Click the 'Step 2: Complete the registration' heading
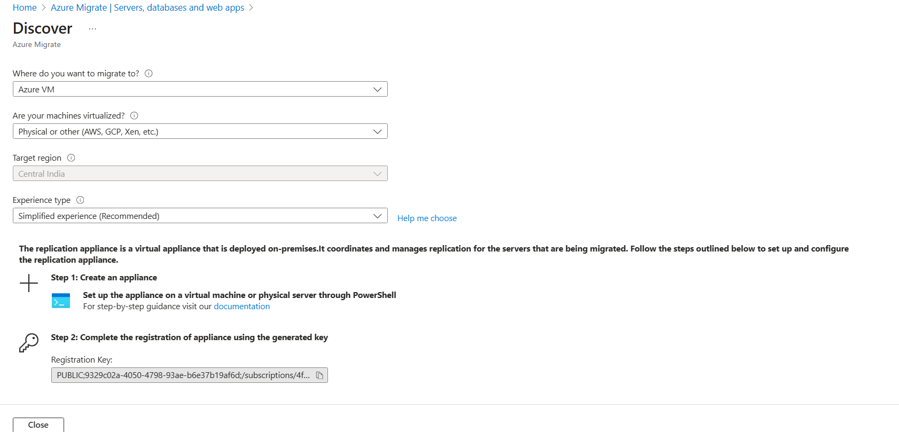The height and width of the screenshot is (432, 899). (190, 337)
